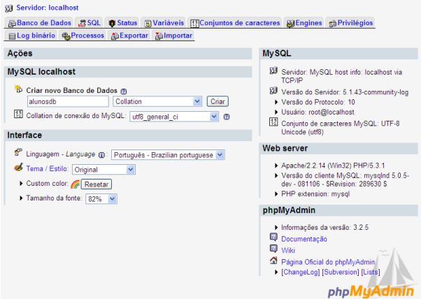Image resolution: width=421 pixels, height=299 pixels.
Task: Click the collation connection charset icon
Action: [x=18, y=114]
